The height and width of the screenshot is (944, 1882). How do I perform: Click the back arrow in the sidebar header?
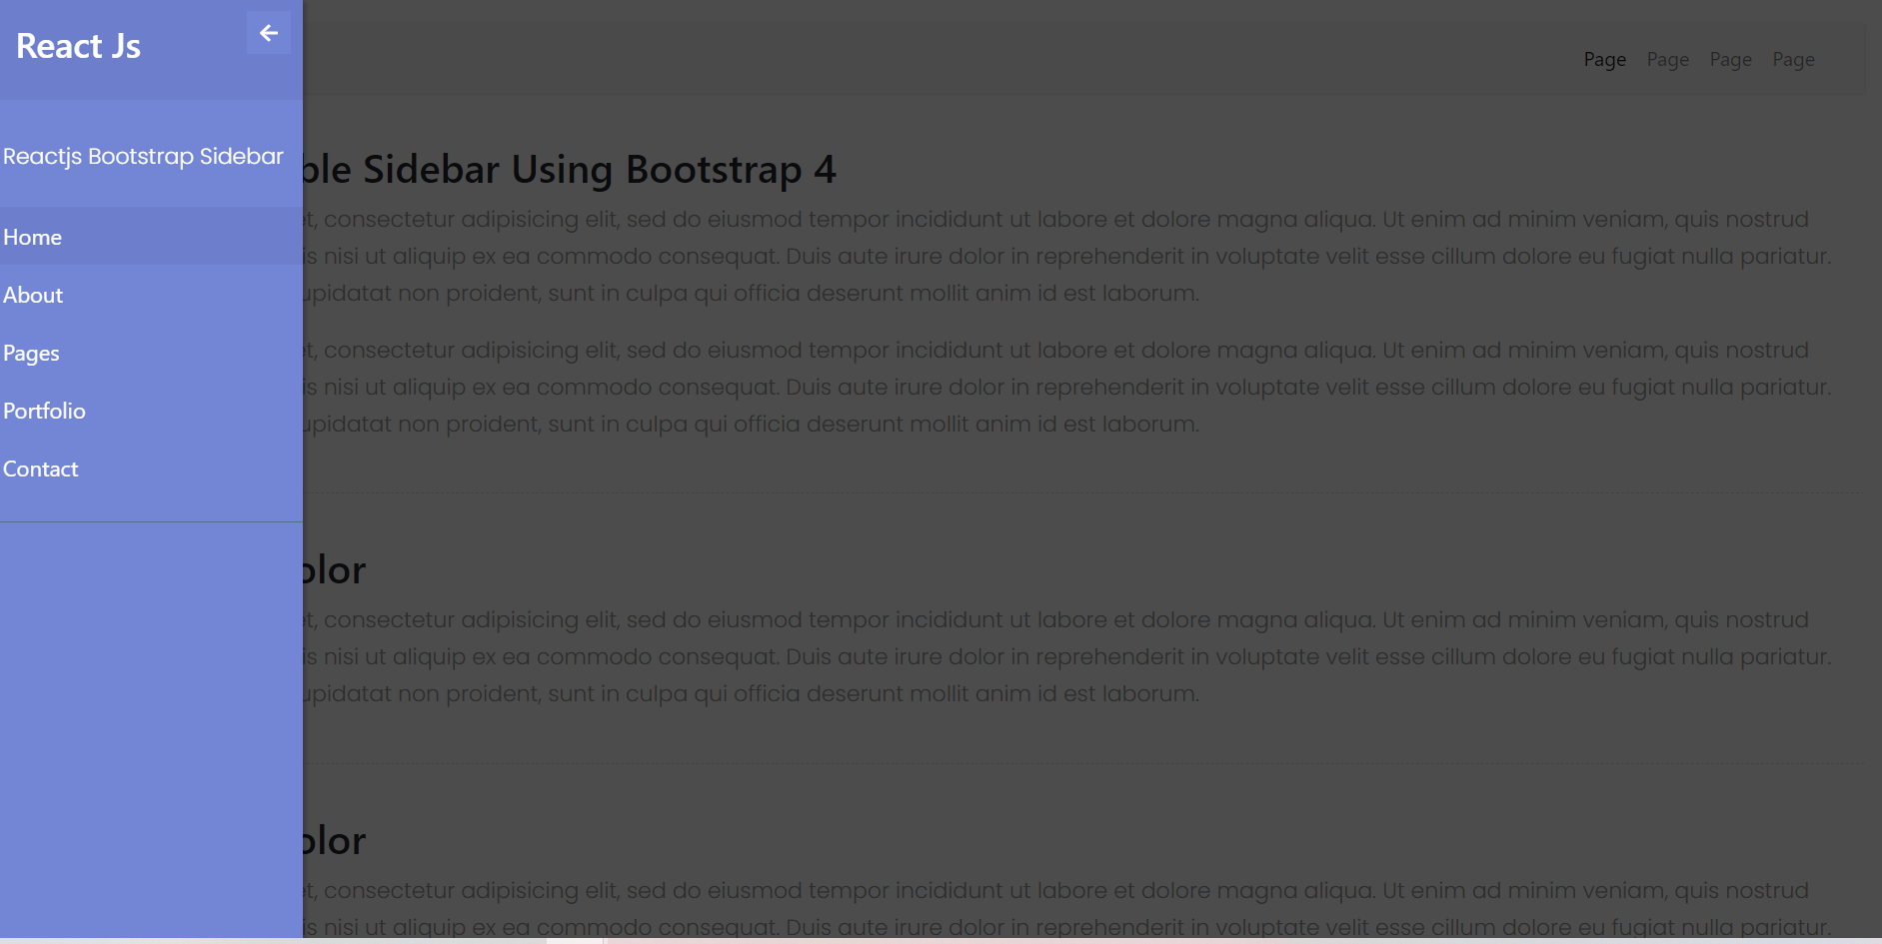[268, 32]
